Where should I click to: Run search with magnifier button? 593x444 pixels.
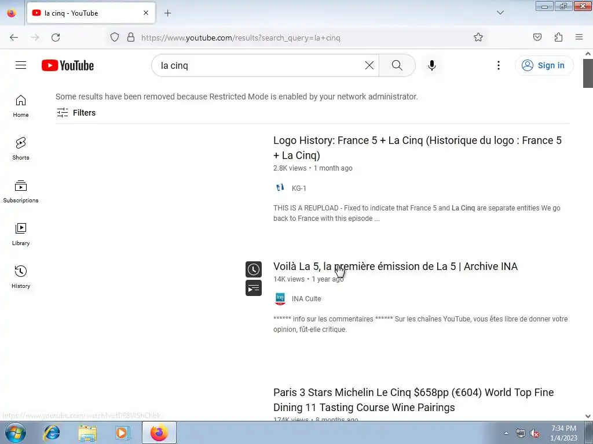point(397,65)
